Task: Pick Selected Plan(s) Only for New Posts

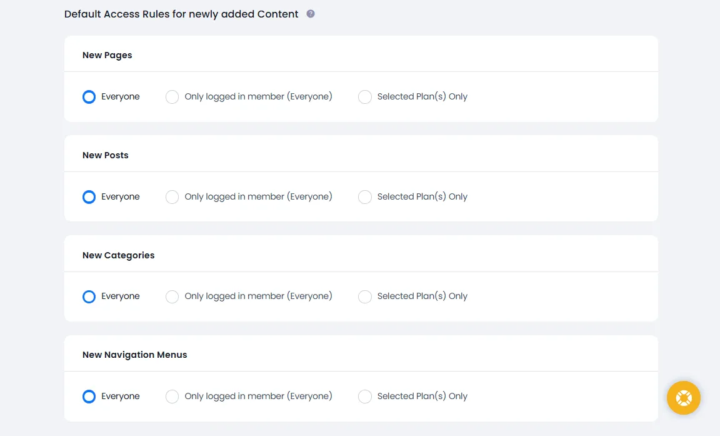Action: pyautogui.click(x=365, y=197)
